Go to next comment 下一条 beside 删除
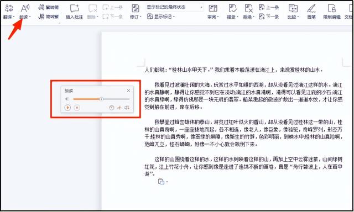Screen dimensions: 354x212 113,16
